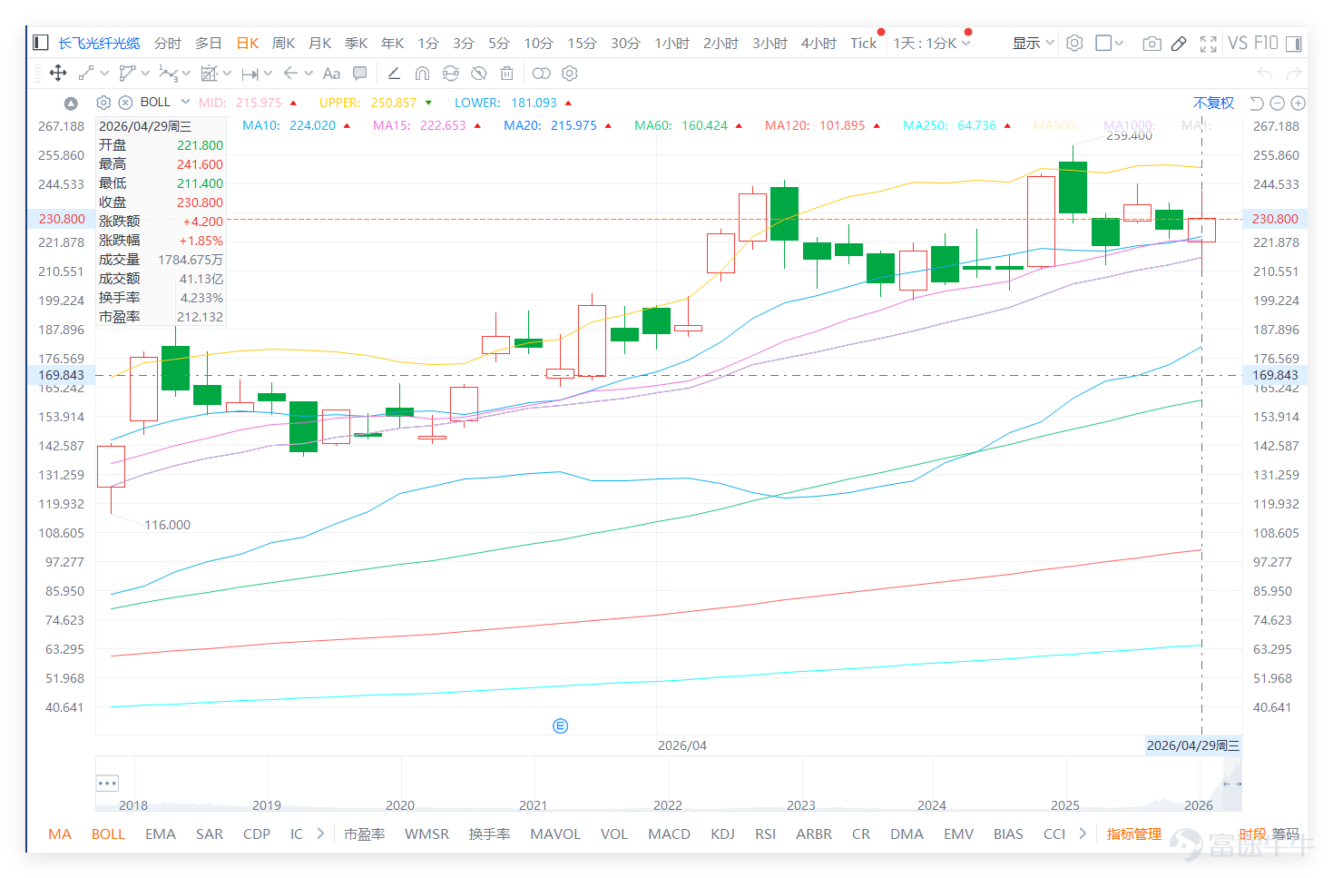Take a chart screenshot with camera icon
Image resolution: width=1333 pixels, height=878 pixels.
(x=1152, y=43)
